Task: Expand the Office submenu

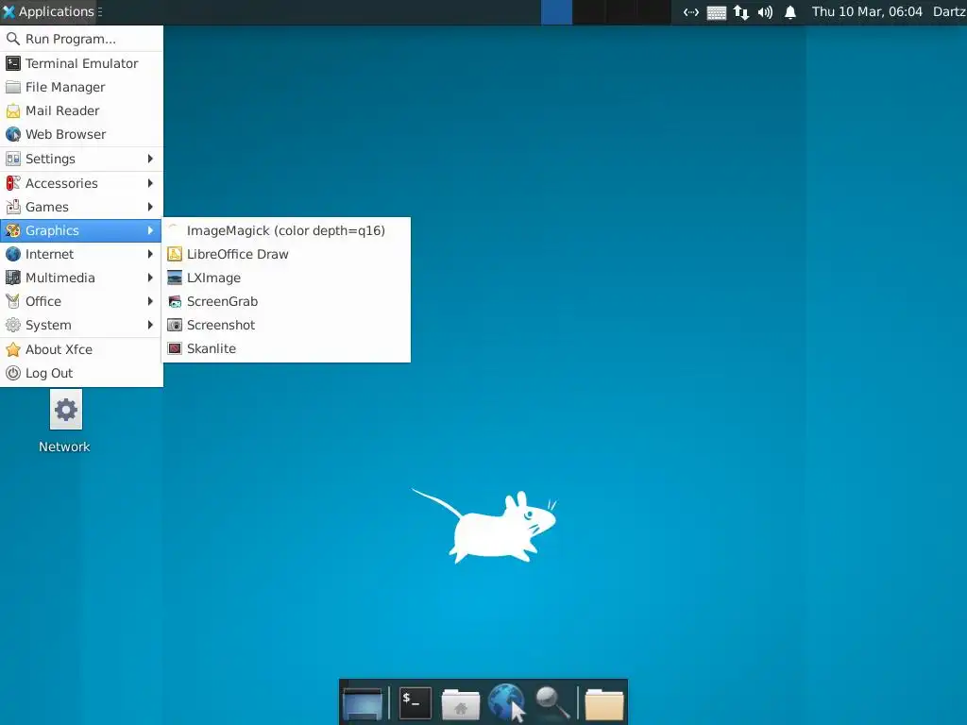Action: pos(81,301)
